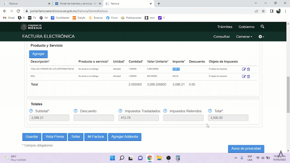Edit the MIEL row with pencil icon

click(x=244, y=76)
